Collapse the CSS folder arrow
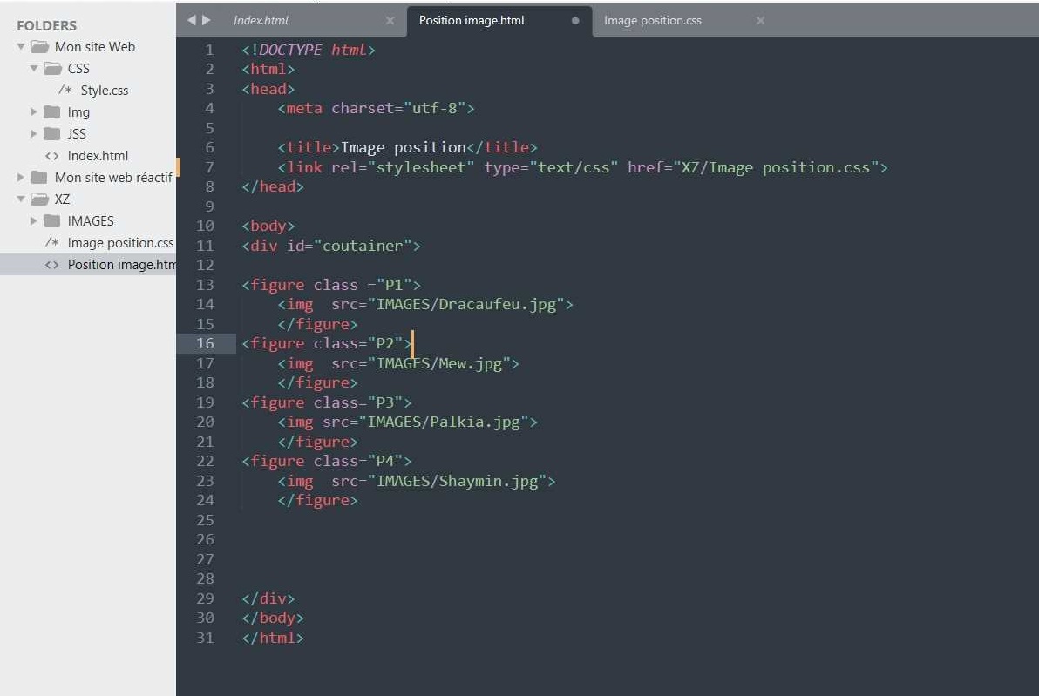Image resolution: width=1039 pixels, height=696 pixels. pos(34,69)
